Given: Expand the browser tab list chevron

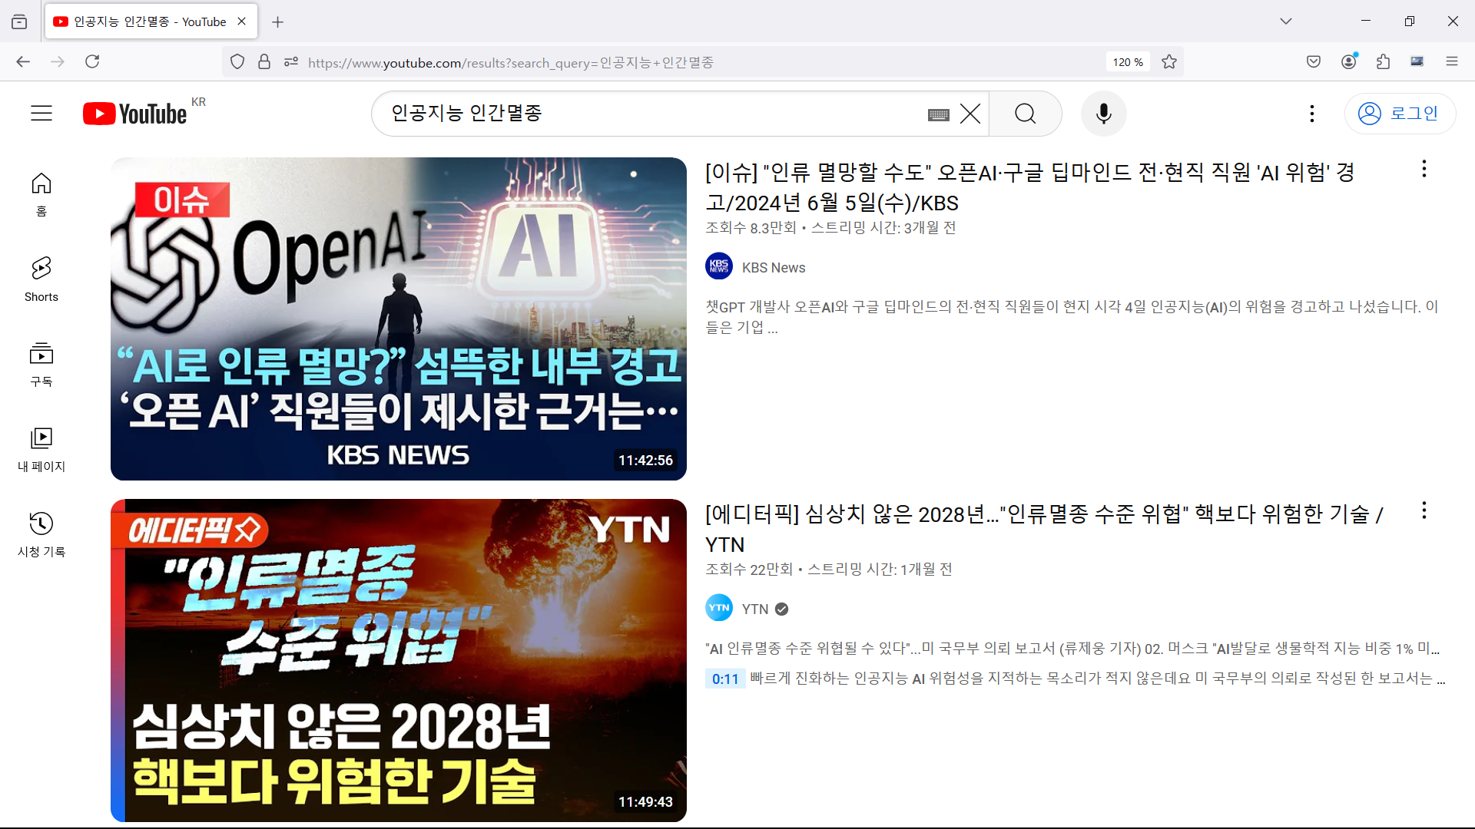Looking at the screenshot, I should [1285, 21].
